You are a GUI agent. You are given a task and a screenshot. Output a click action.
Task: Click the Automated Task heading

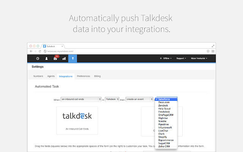47,86
